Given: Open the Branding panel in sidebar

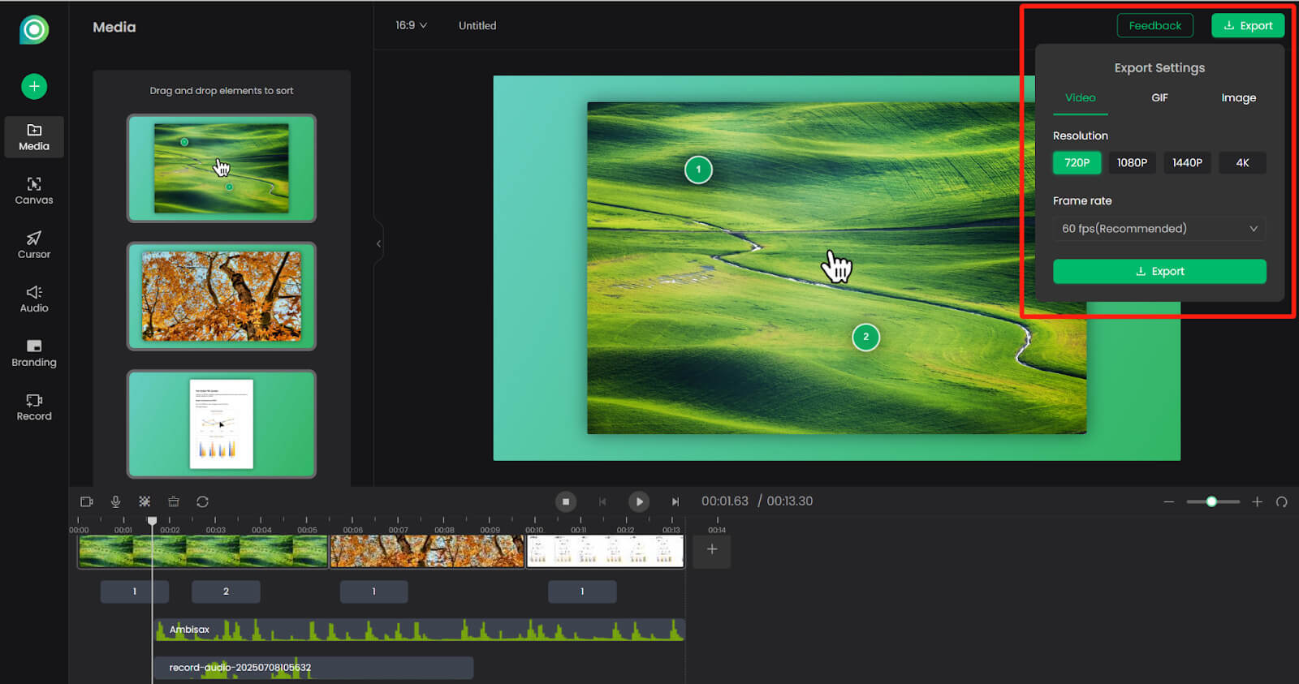Looking at the screenshot, I should [x=34, y=354].
